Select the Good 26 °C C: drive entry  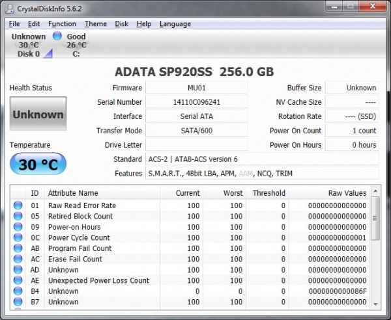(76, 45)
